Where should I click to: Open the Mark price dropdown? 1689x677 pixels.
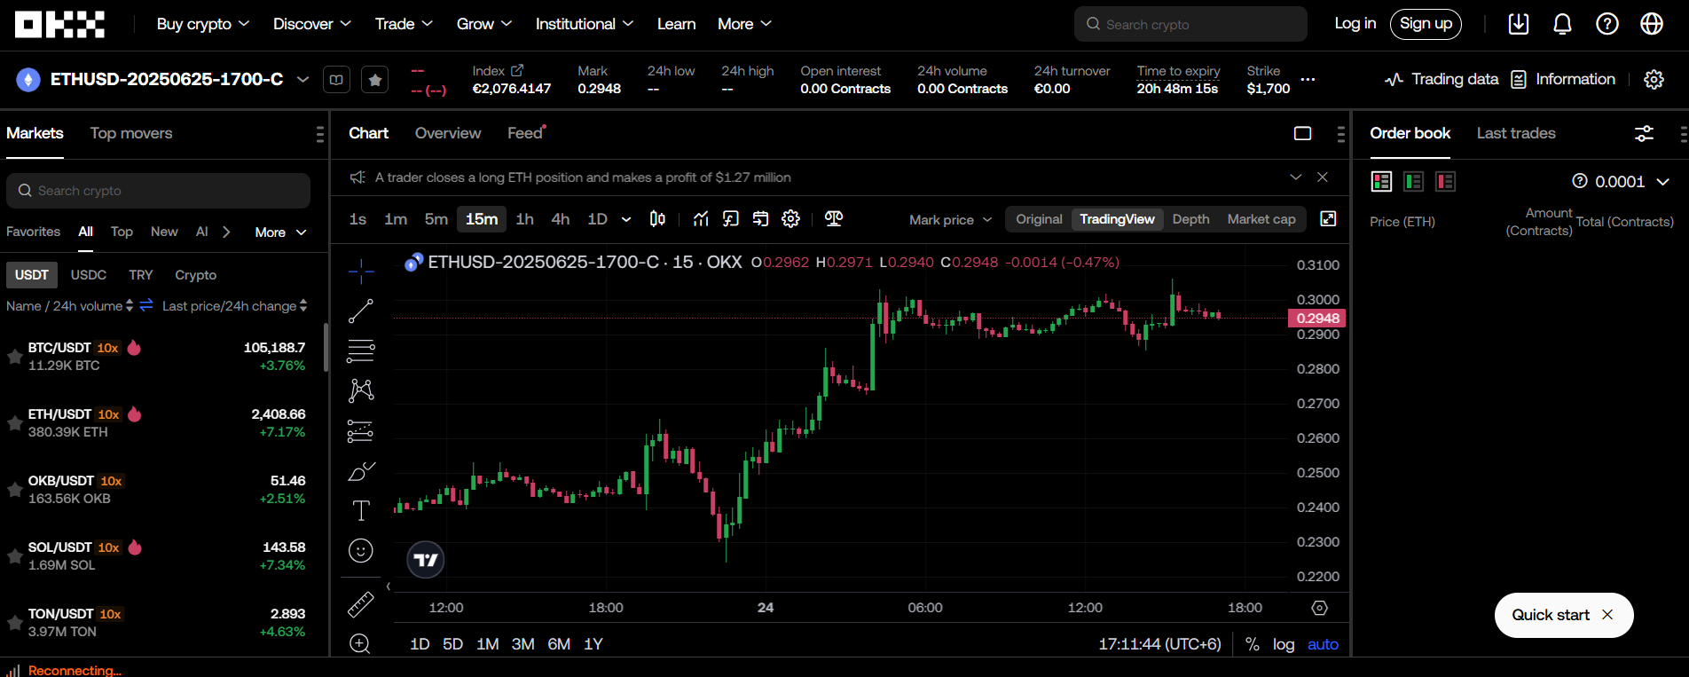click(x=950, y=219)
